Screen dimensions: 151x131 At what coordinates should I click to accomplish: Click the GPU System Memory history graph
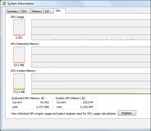pyautogui.click(x=91, y=84)
